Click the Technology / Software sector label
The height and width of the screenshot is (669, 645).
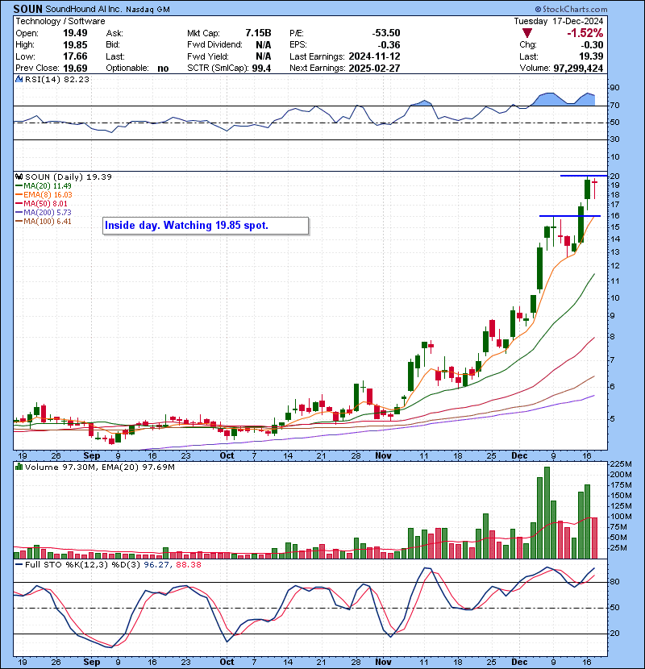point(60,21)
